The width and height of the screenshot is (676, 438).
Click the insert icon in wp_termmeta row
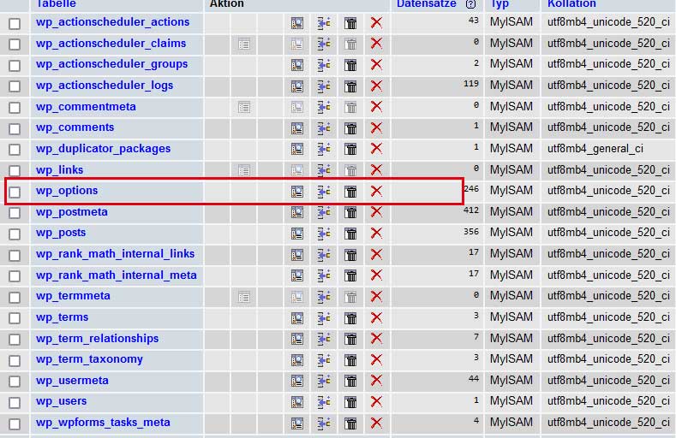[x=324, y=297]
